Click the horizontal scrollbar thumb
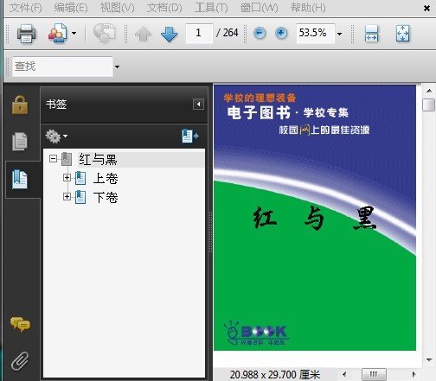This screenshot has width=436, height=381. pos(374,374)
